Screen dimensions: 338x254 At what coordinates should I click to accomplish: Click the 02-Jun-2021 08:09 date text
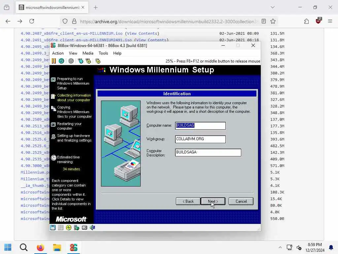[239, 33]
